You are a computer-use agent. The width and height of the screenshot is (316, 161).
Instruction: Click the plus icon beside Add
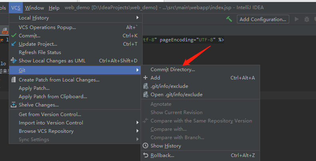click(145, 78)
